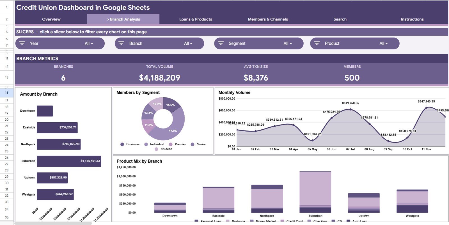This screenshot has height=225, width=449.
Task: Click the Suburban bar labeled $1,156,461.63
Action: point(69,161)
